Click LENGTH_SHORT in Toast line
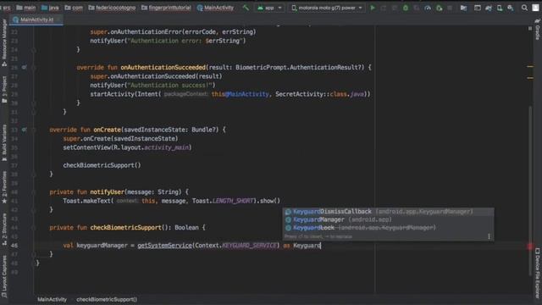 [233, 201]
